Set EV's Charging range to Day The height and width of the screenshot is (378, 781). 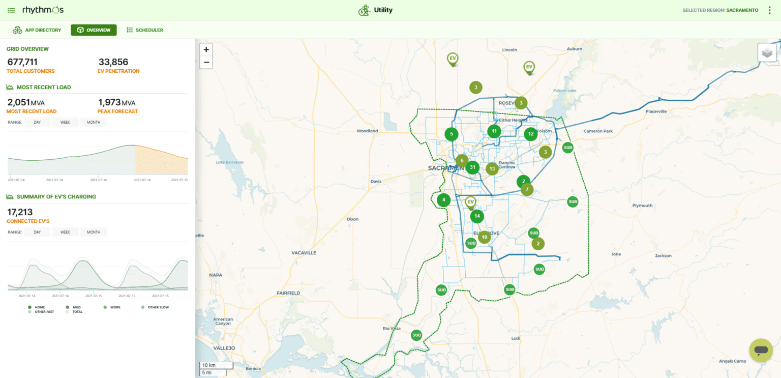pyautogui.click(x=37, y=232)
